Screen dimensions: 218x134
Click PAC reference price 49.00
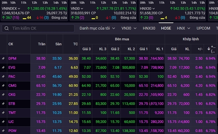(73, 77)
